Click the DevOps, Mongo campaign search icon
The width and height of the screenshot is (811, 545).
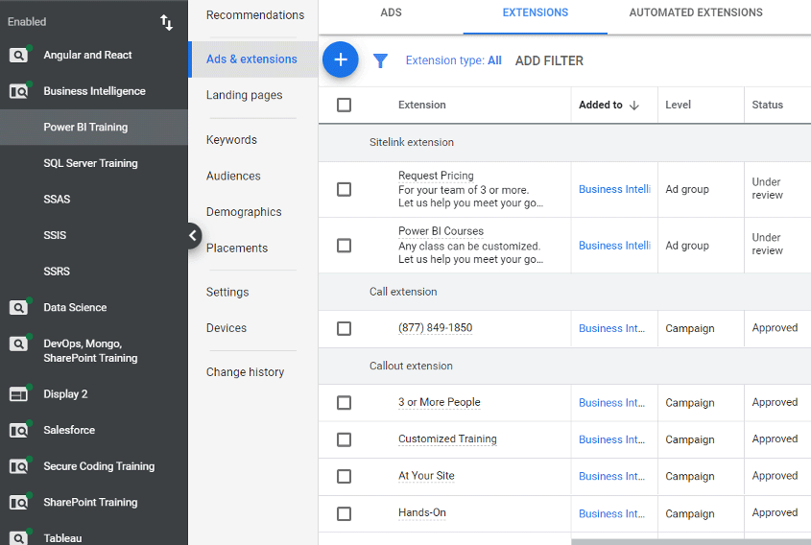[18, 344]
